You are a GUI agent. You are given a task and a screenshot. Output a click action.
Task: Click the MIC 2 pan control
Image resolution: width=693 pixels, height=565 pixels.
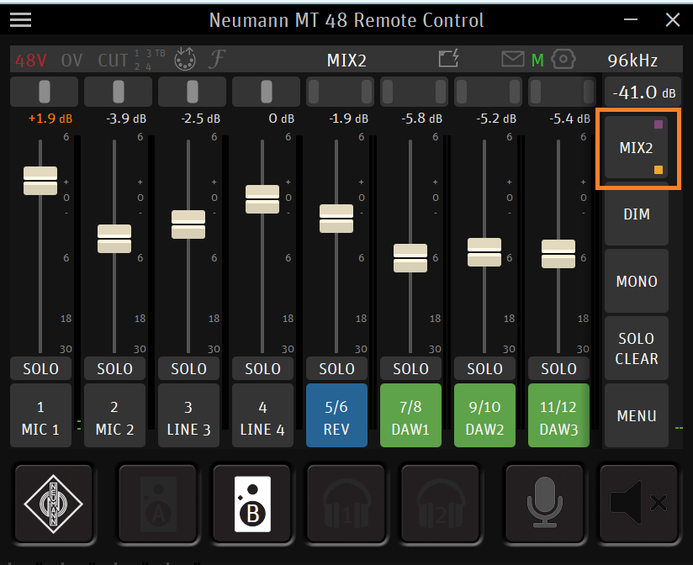(119, 92)
